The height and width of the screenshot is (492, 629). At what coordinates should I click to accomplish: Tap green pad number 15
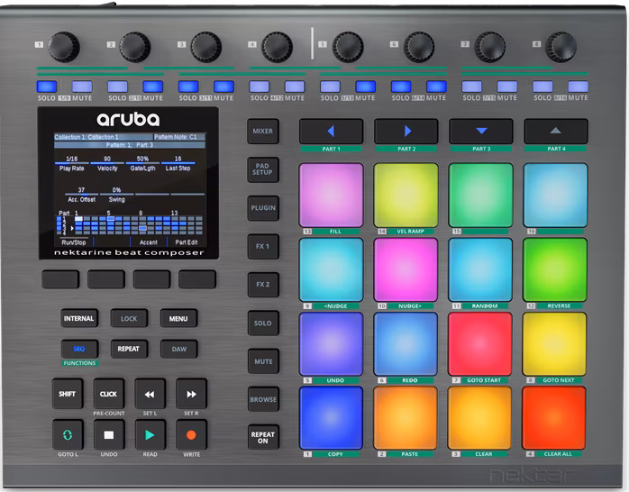(480, 196)
